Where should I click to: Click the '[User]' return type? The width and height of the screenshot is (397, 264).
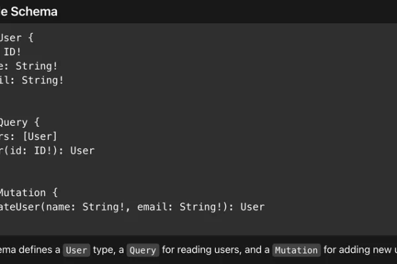click(x=40, y=137)
